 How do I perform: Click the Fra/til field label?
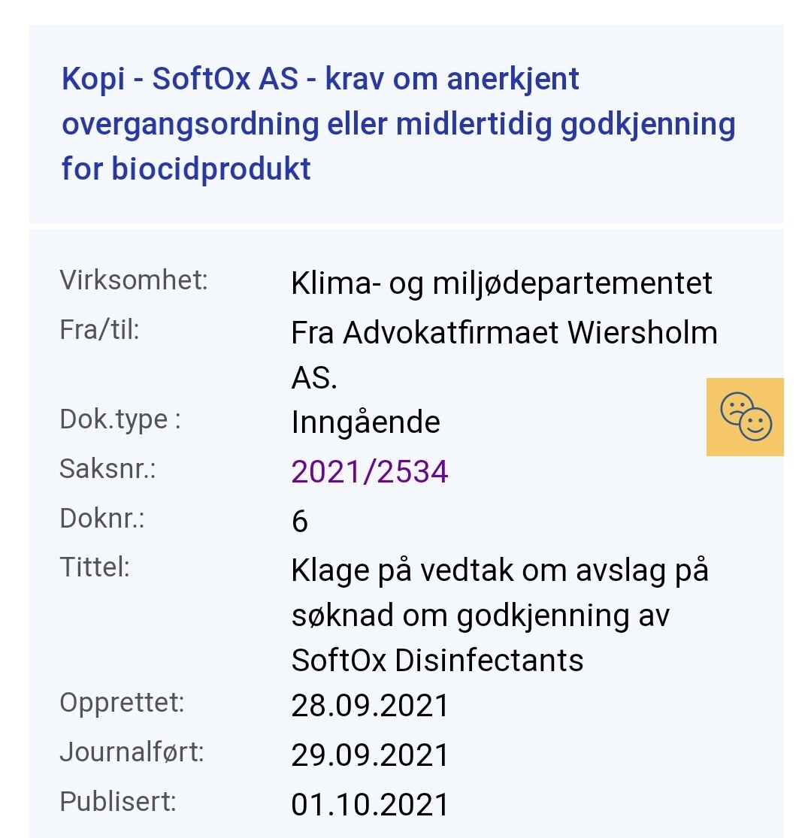click(x=100, y=330)
